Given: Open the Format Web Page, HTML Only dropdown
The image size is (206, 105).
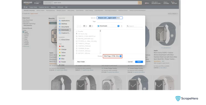Looking at the screenshot, I should [113, 56].
